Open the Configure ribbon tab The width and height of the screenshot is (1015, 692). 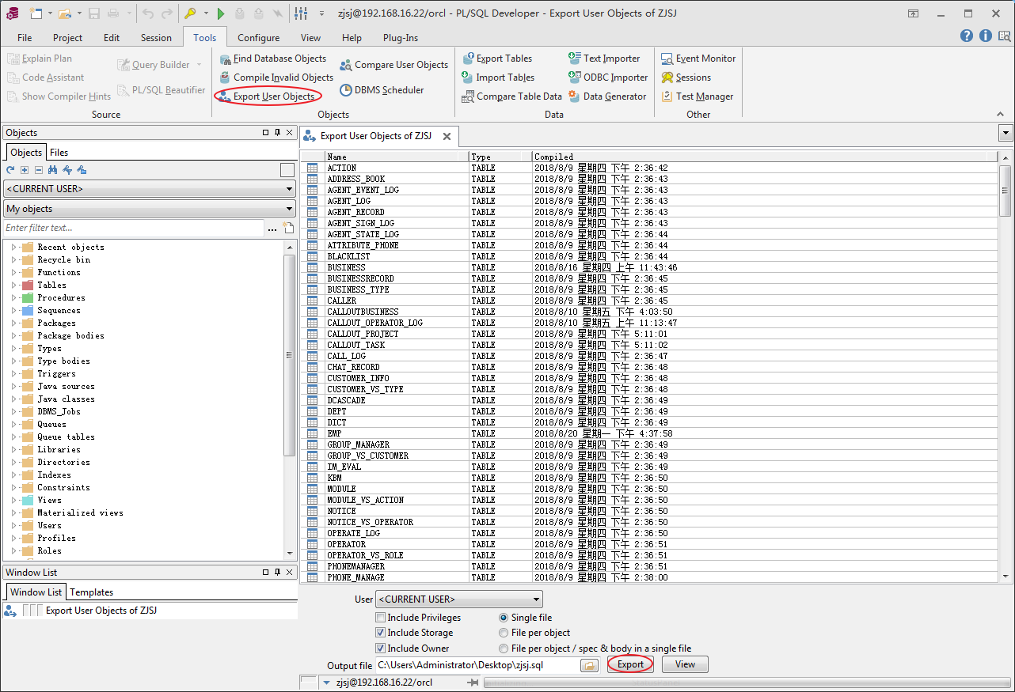click(259, 38)
